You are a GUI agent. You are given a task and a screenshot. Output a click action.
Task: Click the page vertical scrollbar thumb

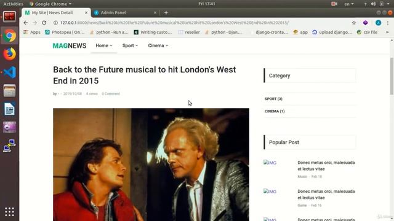point(392,76)
